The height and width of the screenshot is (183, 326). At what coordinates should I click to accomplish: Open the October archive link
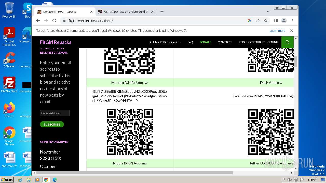[x=48, y=166]
